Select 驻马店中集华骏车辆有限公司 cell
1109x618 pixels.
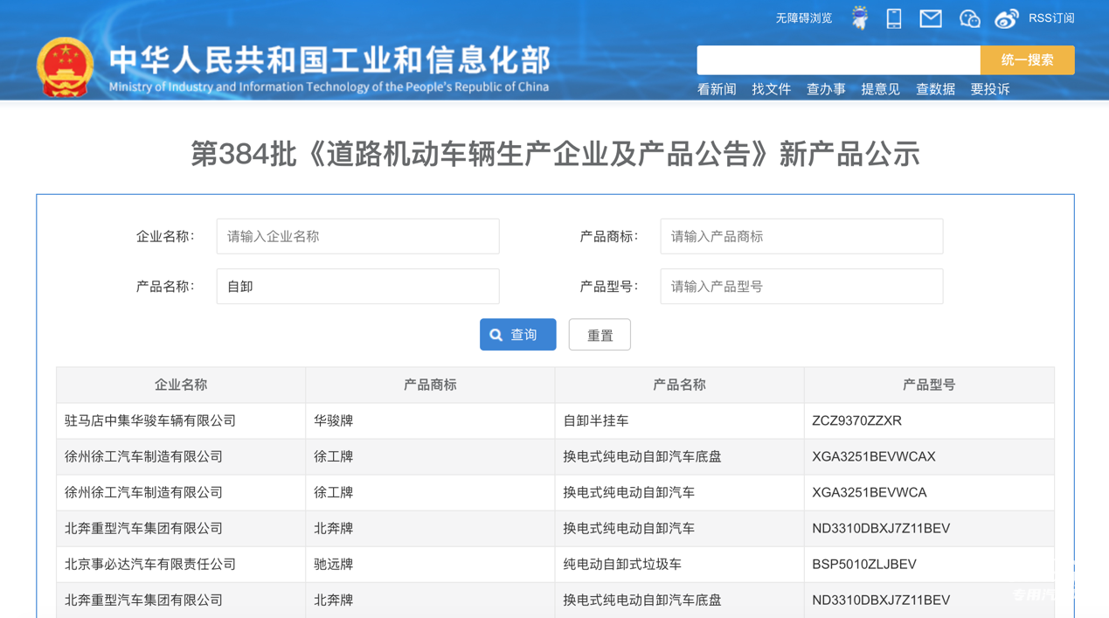[181, 420]
